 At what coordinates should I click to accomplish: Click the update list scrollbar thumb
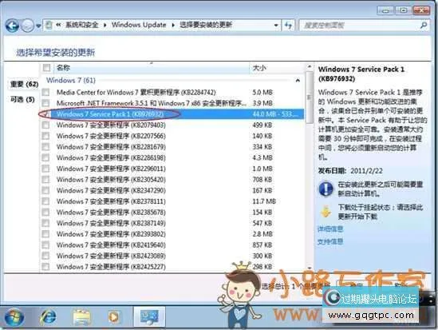[x=310, y=97]
